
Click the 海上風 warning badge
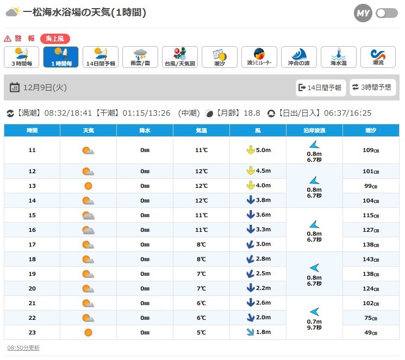point(55,39)
